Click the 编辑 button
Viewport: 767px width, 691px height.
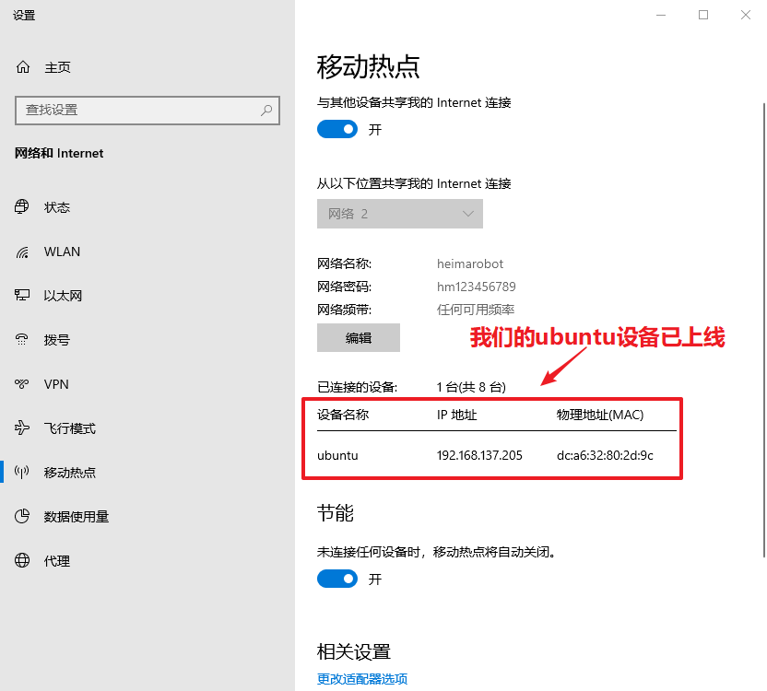pos(358,338)
